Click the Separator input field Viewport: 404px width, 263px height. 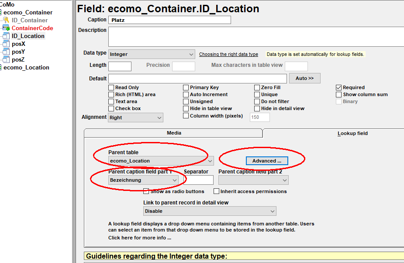199,180
